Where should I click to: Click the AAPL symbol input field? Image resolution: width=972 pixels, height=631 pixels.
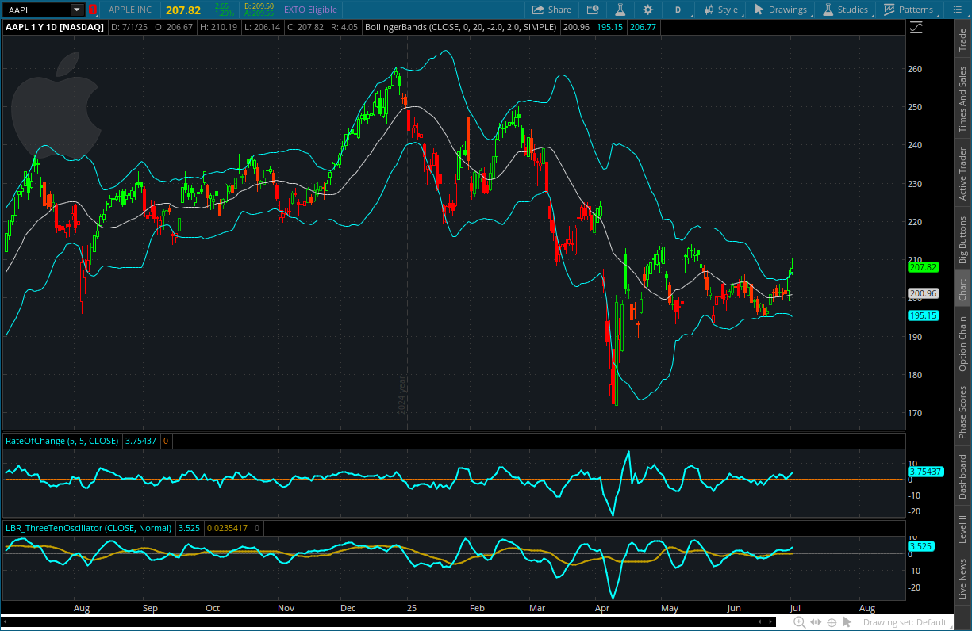pos(37,10)
